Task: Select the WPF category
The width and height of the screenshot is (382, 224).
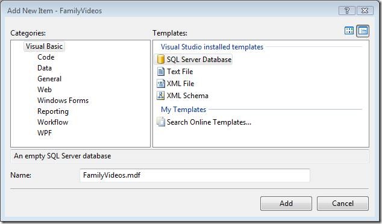Action: [x=45, y=133]
